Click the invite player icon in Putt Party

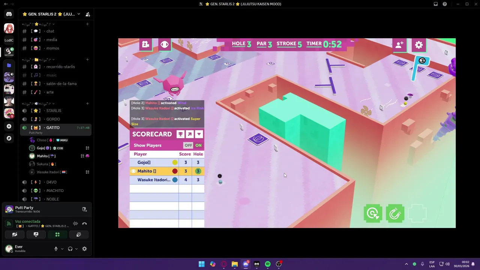399,45
